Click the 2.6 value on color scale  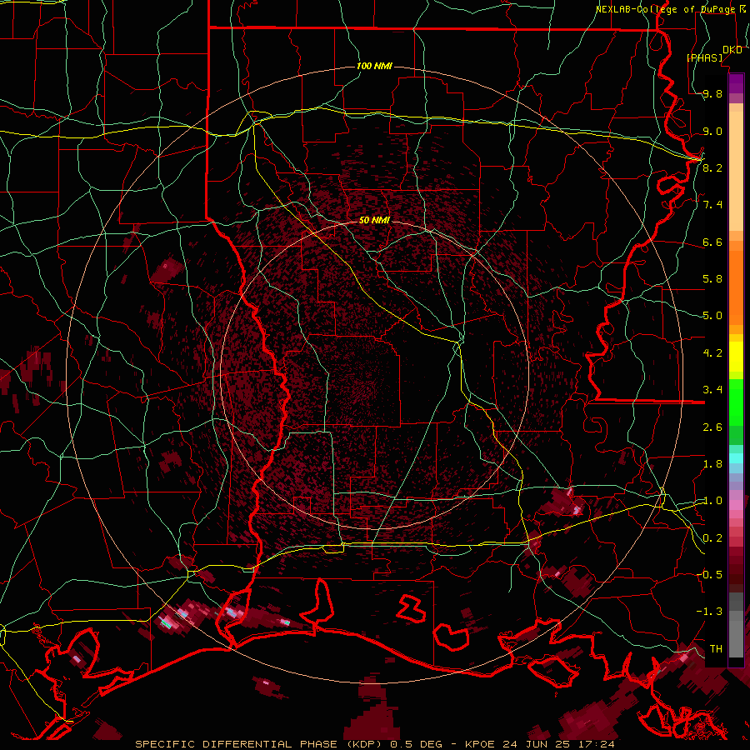[712, 427]
